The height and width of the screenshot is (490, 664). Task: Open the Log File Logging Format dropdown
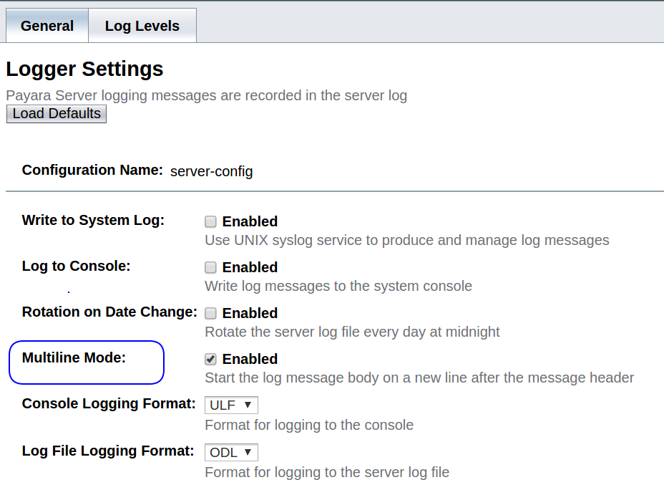tap(231, 451)
